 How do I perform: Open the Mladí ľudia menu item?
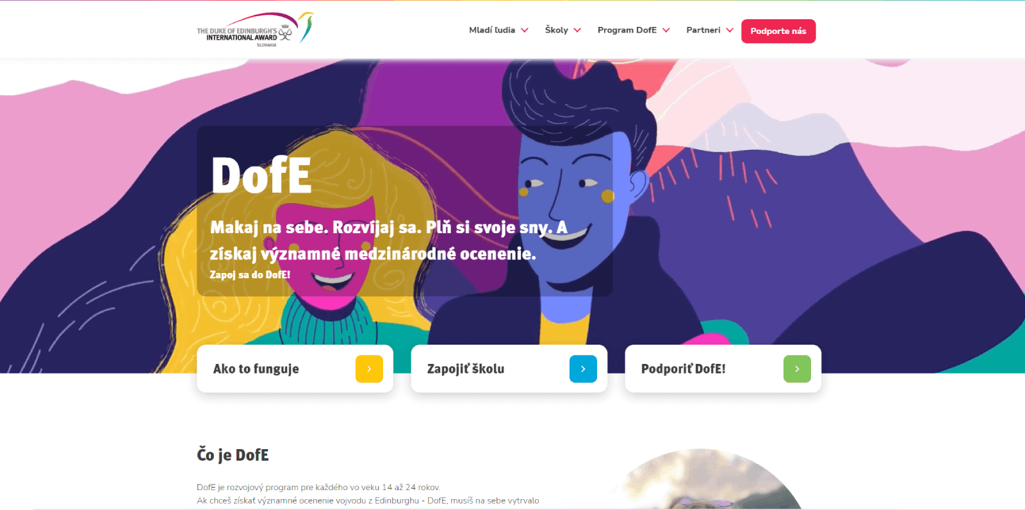pyautogui.click(x=492, y=30)
